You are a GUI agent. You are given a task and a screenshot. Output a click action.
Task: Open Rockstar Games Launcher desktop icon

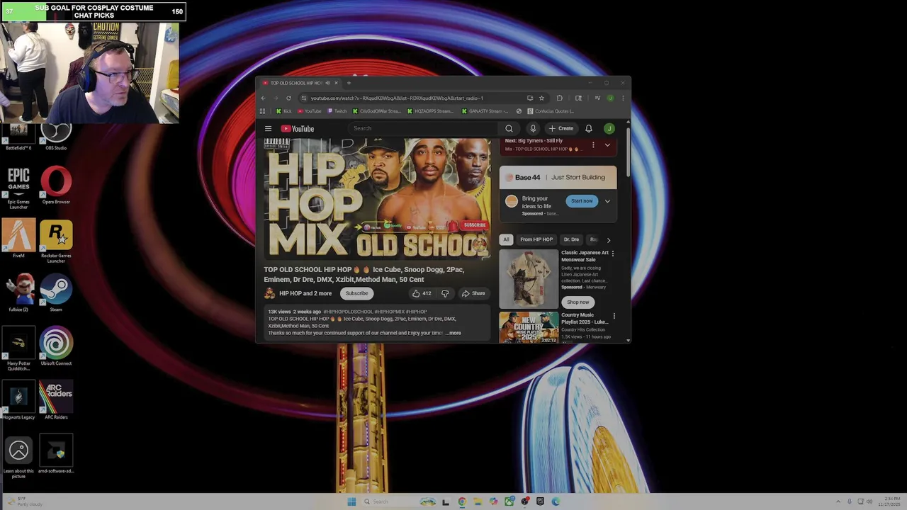click(56, 242)
